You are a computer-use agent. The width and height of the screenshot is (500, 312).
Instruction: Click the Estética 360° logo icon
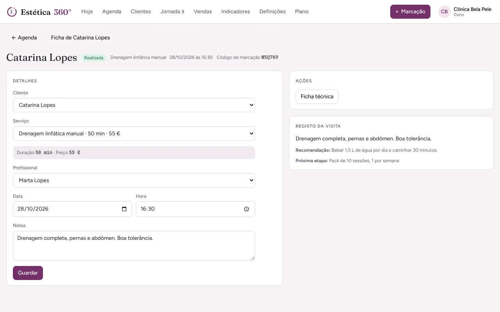point(12,12)
